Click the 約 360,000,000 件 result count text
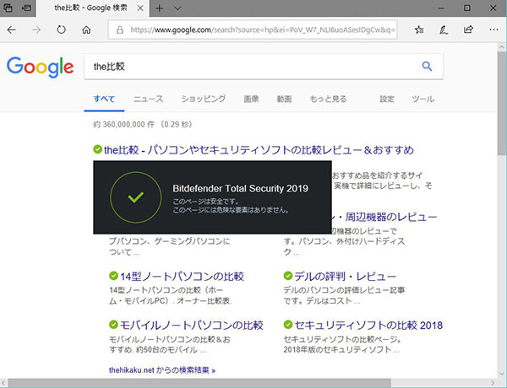This screenshot has width=507, height=388. tap(123, 124)
